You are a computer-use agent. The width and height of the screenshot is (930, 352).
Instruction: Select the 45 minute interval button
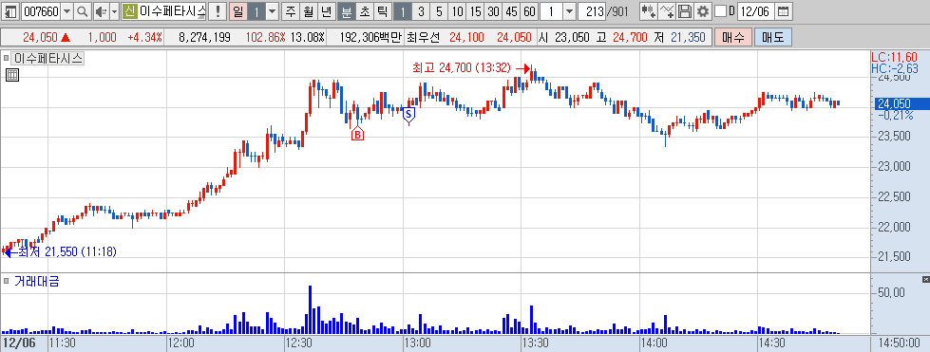(512, 11)
